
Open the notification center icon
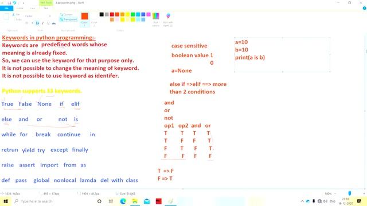point(360,201)
